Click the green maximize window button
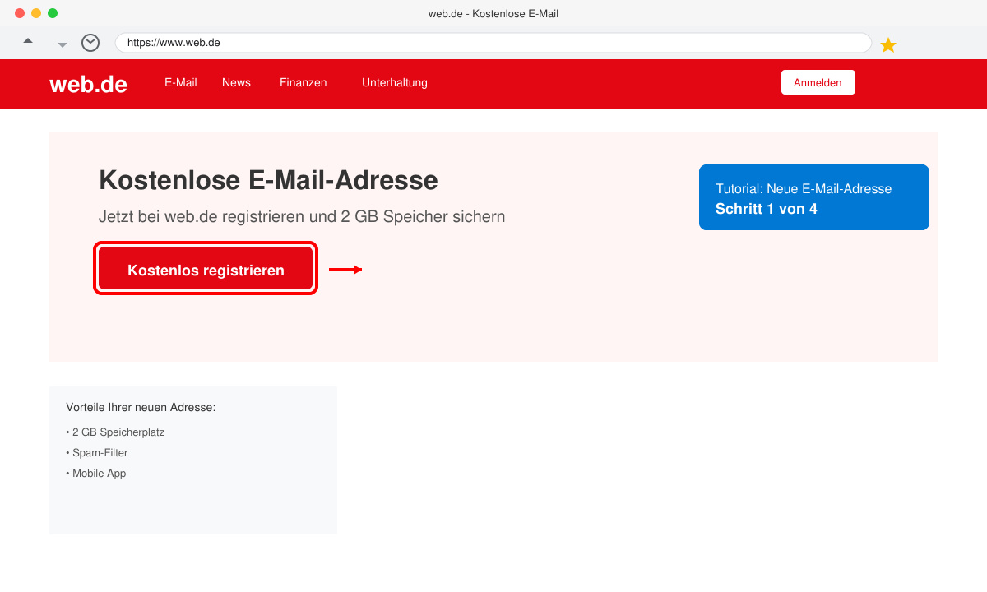The width and height of the screenshot is (987, 592). [x=53, y=13]
